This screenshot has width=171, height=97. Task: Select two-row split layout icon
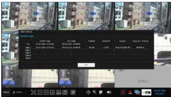[x=46, y=92]
